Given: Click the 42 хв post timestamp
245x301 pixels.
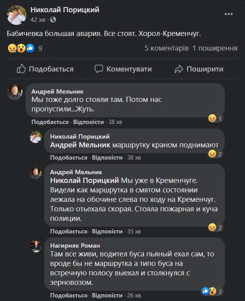Looking at the screenshot, I should point(39,19).
